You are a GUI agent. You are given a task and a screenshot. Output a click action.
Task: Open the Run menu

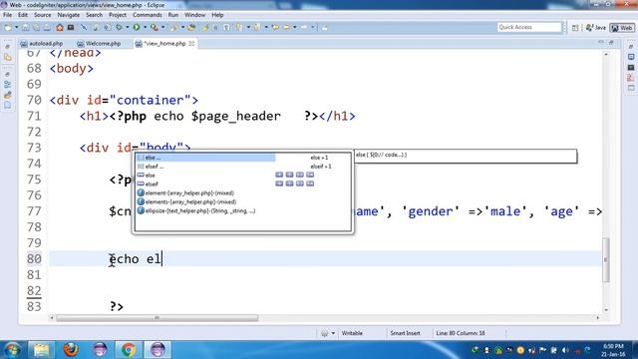click(x=172, y=15)
